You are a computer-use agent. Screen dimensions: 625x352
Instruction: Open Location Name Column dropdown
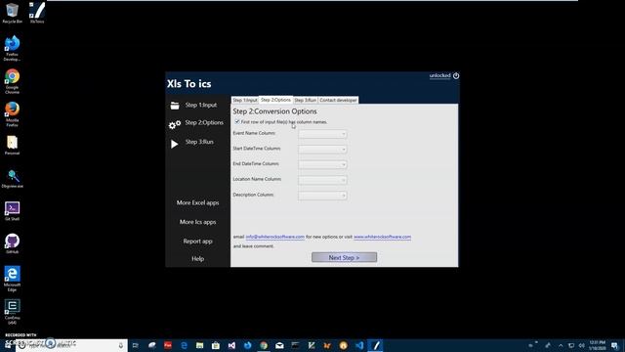tap(322, 180)
